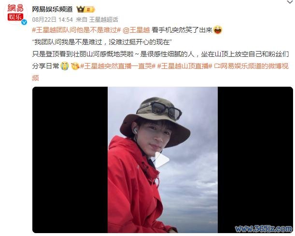The height and width of the screenshot is (236, 295).
Task: Click the laughing emoji after 笑了出来
Action: coord(218,30)
